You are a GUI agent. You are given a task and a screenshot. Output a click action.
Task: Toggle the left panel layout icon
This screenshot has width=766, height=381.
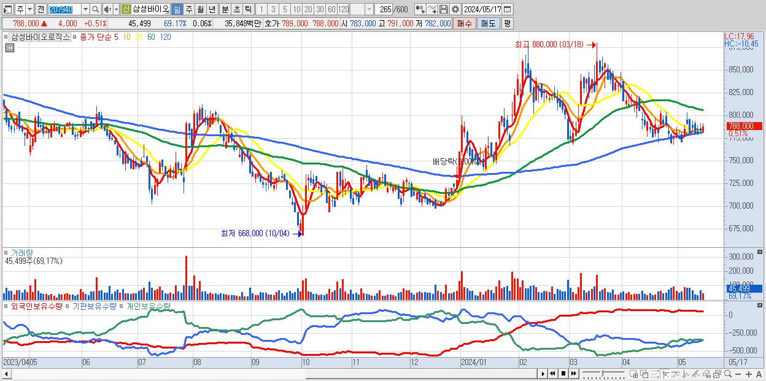click(7, 10)
